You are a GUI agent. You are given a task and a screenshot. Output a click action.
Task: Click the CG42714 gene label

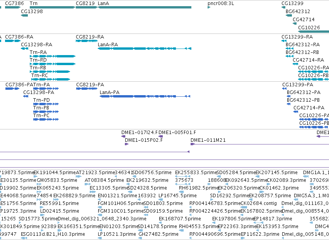click(303, 19)
